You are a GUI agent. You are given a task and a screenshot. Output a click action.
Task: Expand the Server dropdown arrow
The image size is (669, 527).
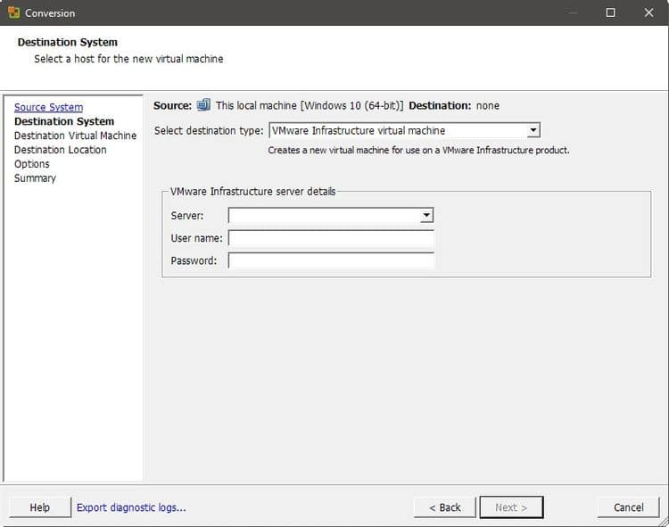(x=426, y=215)
